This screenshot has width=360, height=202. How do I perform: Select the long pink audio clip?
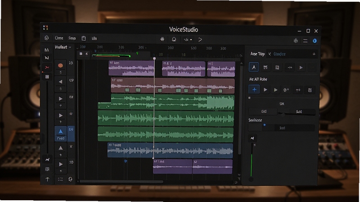pyautogui.click(x=173, y=86)
